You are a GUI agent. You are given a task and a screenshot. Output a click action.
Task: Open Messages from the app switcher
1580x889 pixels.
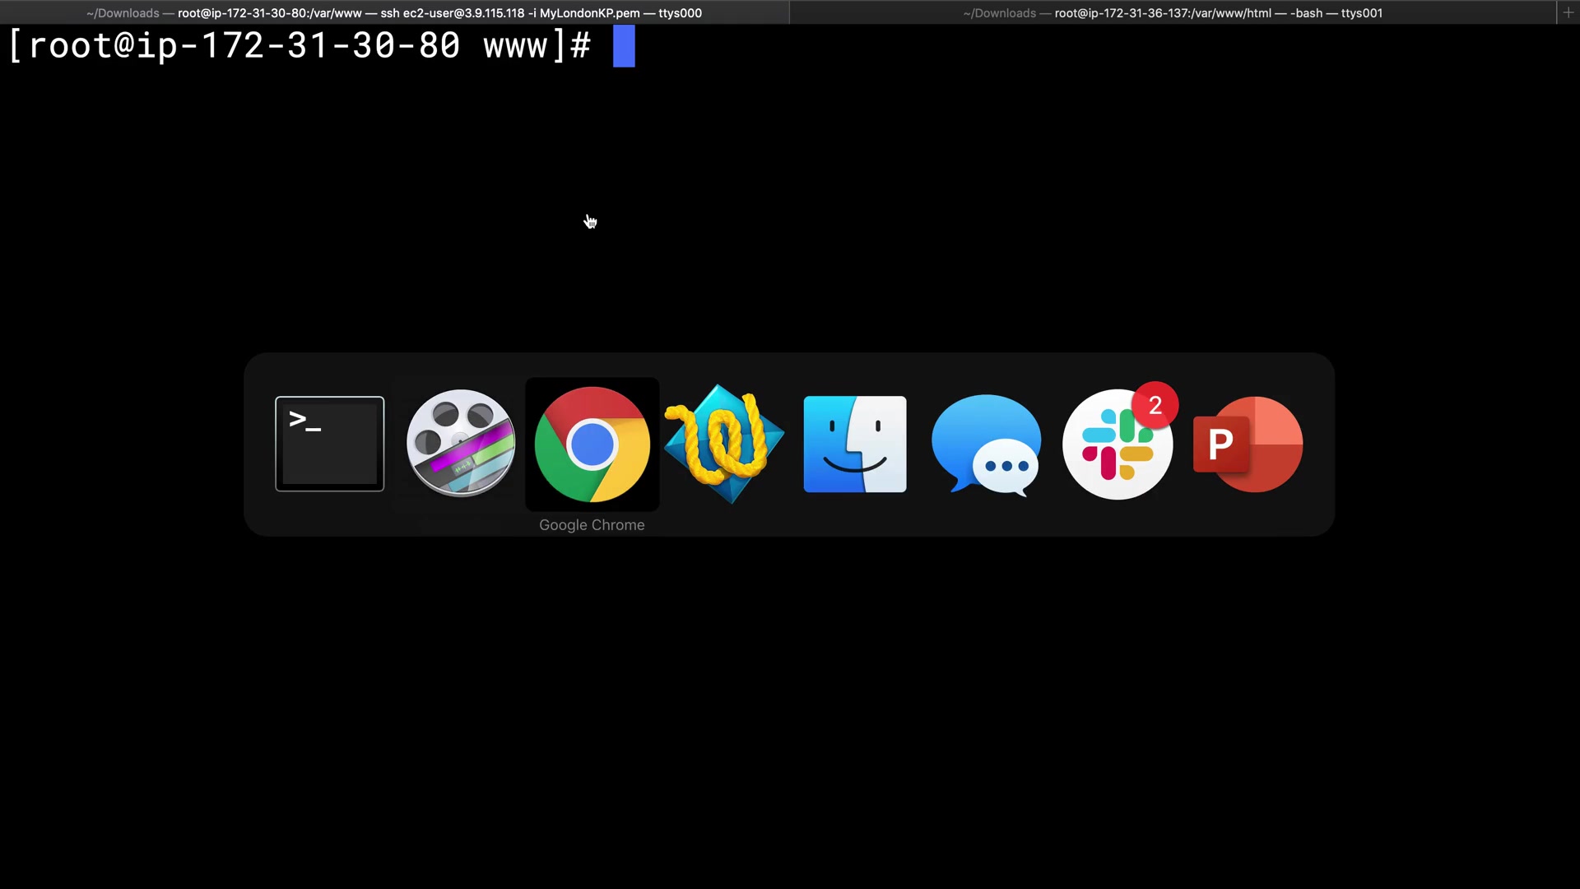coord(986,444)
